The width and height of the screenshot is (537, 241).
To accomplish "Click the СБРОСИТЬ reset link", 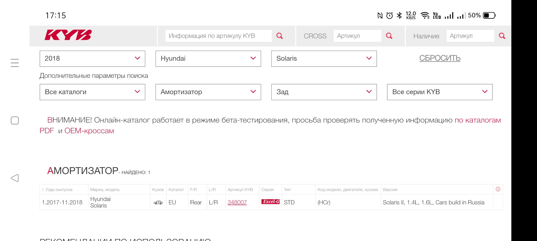I will click(x=440, y=58).
